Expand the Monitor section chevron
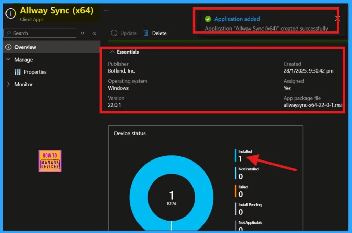Viewport: 352px width, 233px height. point(8,84)
